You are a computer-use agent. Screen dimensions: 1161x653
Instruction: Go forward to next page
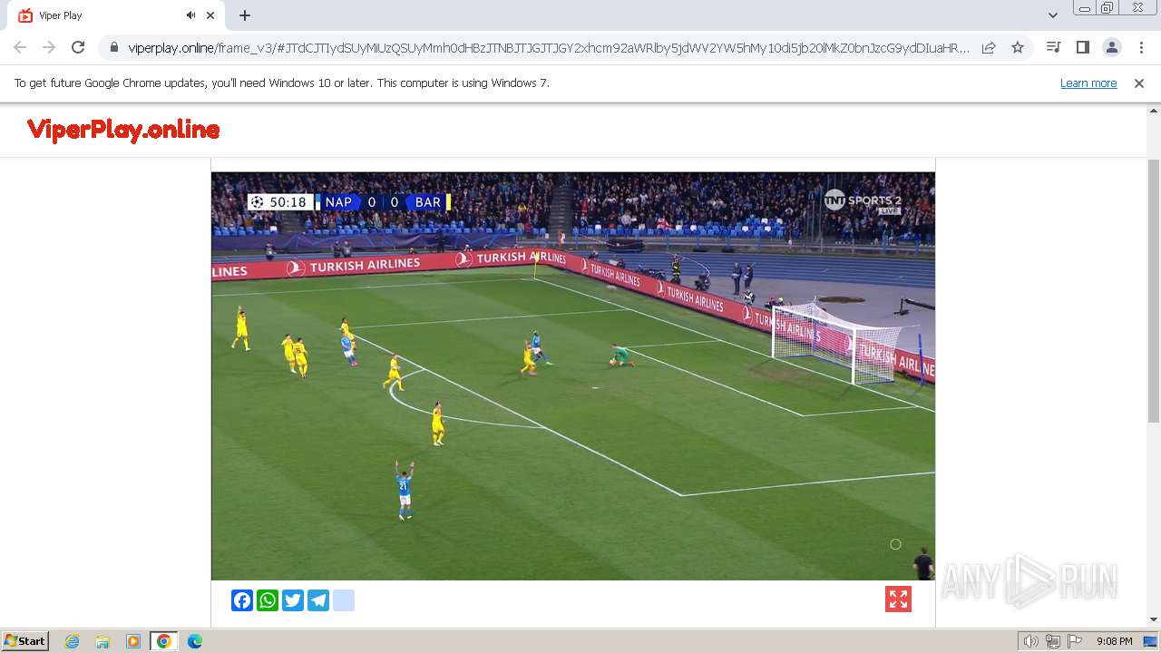pyautogui.click(x=49, y=47)
